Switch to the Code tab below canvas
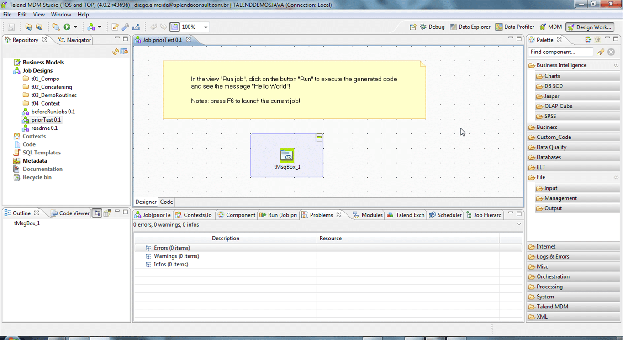 click(x=166, y=202)
